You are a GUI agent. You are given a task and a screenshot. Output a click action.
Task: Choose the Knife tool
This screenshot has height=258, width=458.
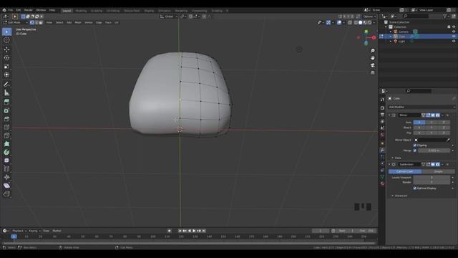pos(6,135)
